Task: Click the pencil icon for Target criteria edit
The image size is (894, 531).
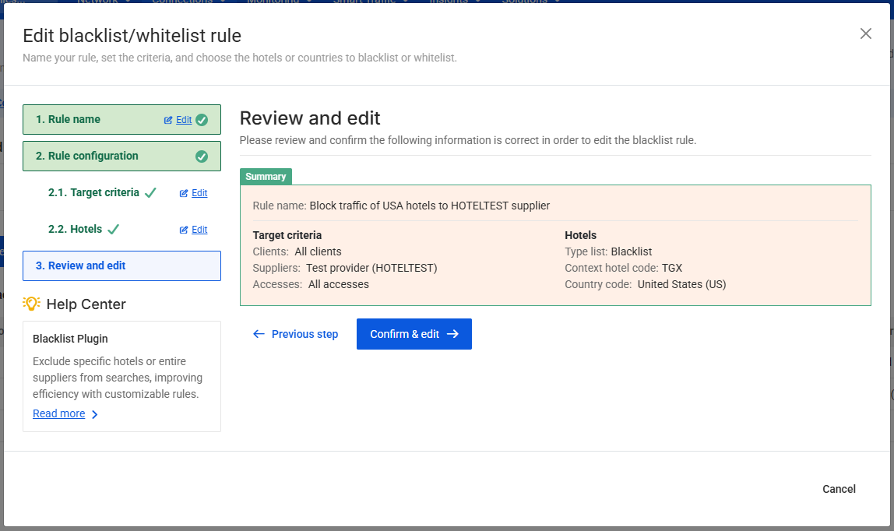Action: click(184, 193)
